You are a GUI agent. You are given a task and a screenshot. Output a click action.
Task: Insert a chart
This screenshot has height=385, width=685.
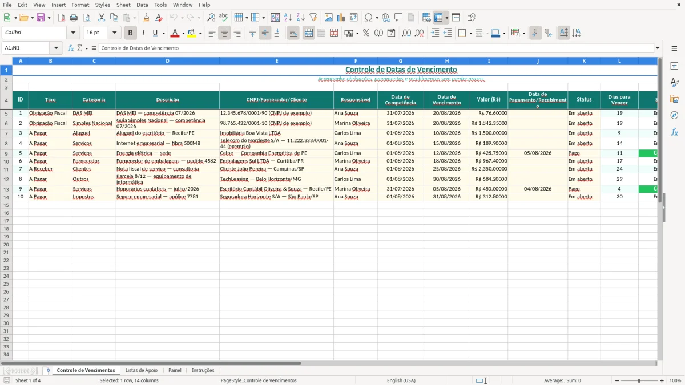pos(341,18)
